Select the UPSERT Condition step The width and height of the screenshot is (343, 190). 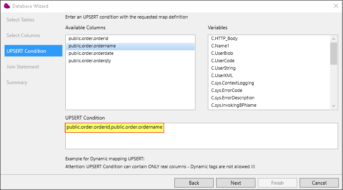(33, 51)
